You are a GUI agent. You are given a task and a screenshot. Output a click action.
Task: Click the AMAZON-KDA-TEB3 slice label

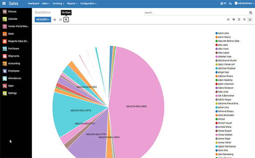coord(87,87)
